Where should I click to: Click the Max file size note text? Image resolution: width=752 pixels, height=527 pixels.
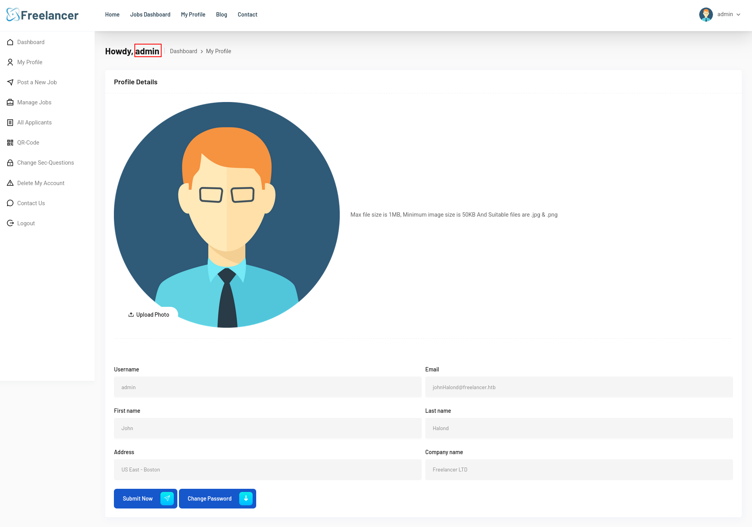454,215
